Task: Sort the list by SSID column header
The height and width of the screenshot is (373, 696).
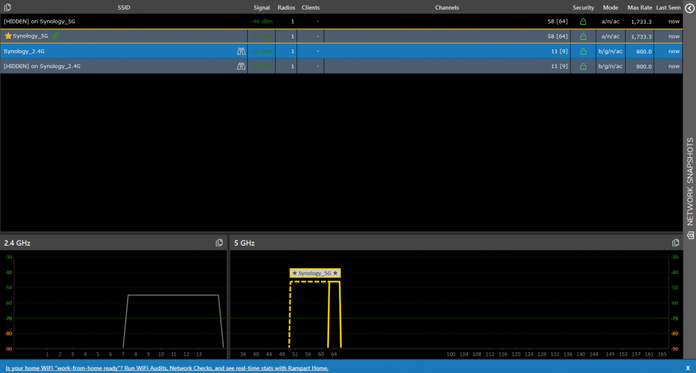Action: click(x=124, y=7)
